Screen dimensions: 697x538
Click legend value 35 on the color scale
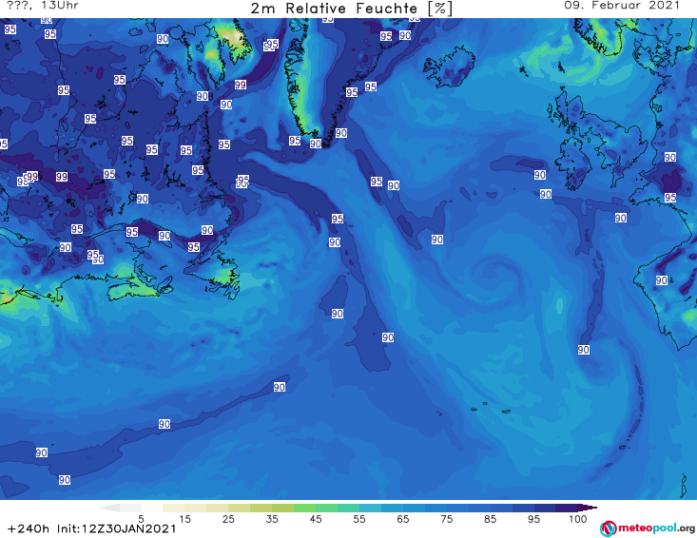click(272, 519)
